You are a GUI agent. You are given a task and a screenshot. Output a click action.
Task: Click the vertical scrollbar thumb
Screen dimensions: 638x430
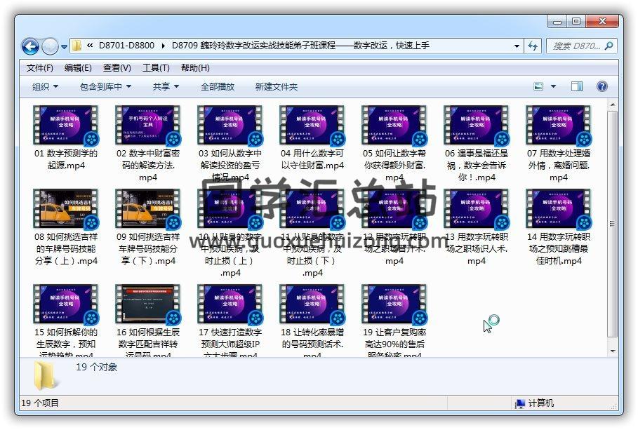(612, 224)
